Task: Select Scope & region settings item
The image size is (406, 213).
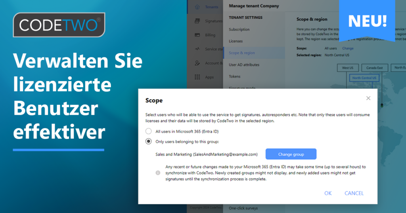Action: pos(254,53)
